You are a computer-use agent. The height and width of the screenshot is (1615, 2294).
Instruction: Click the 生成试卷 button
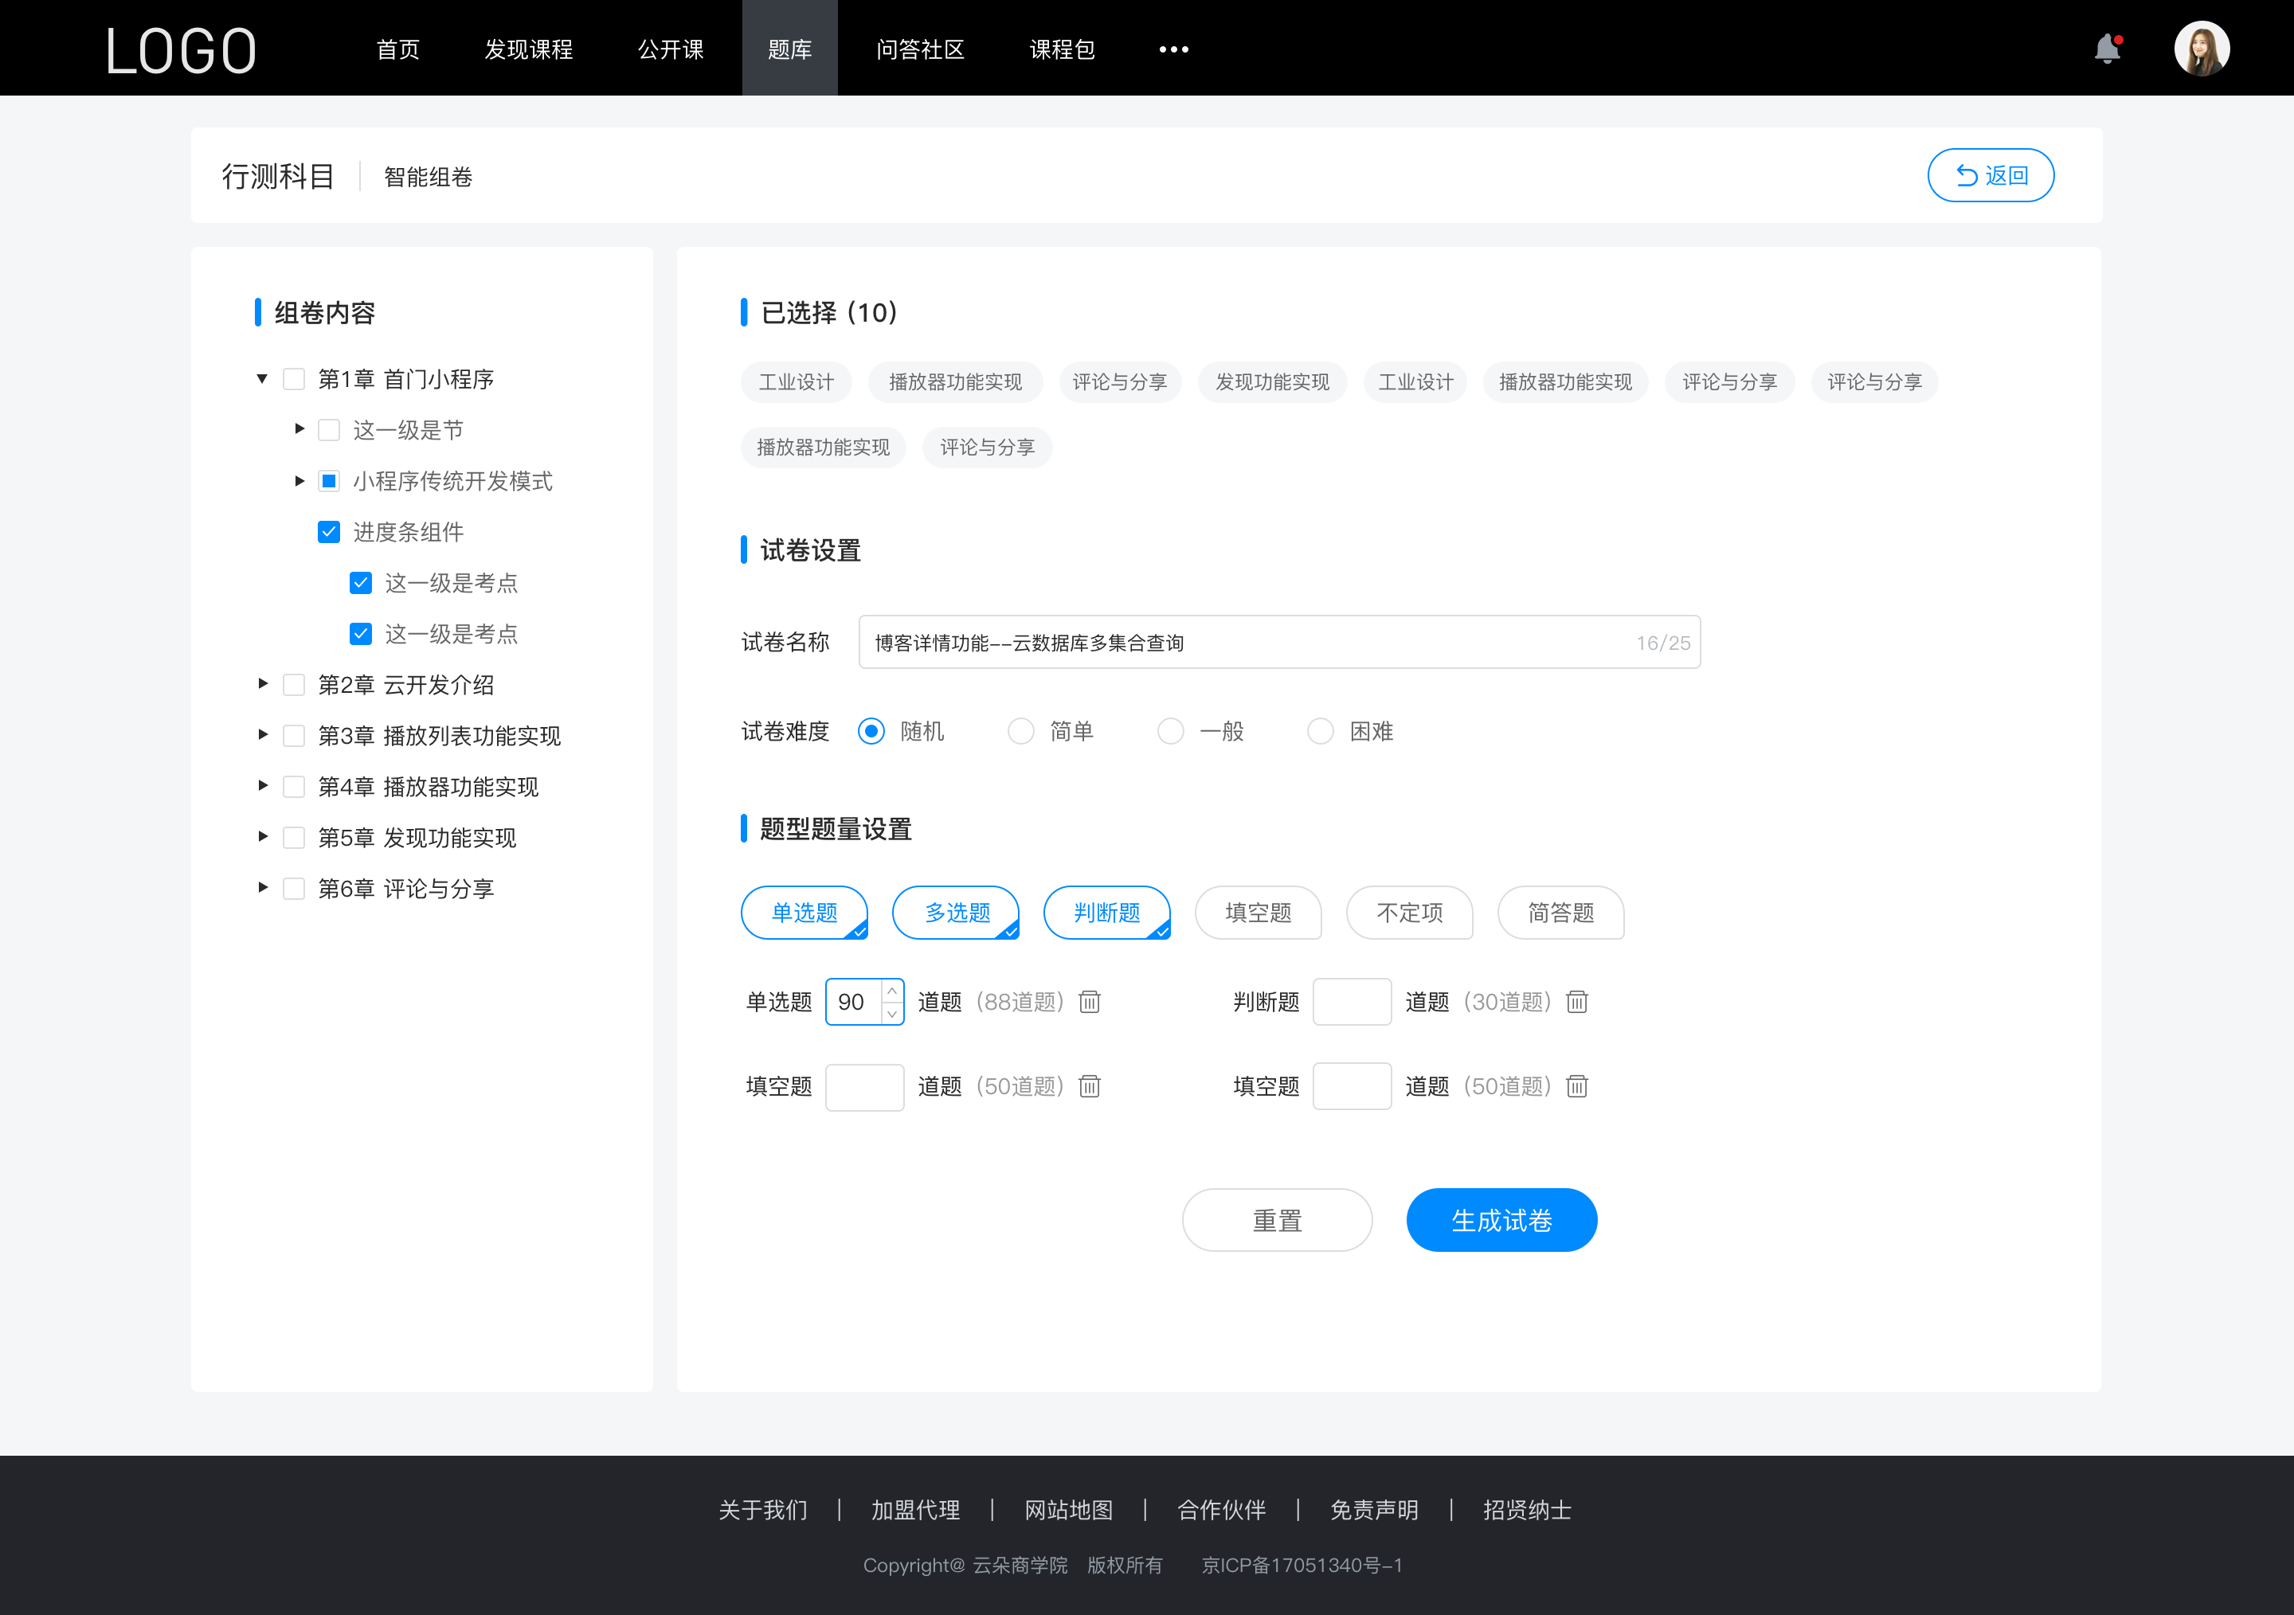point(1500,1220)
